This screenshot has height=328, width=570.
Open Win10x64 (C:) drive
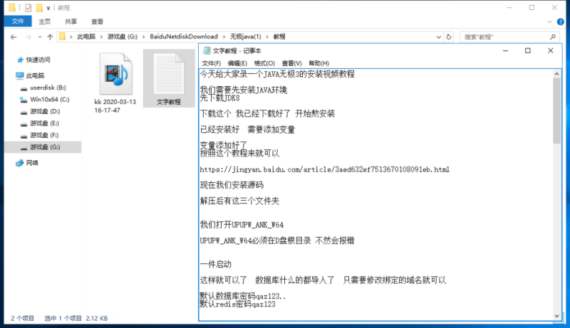coord(49,100)
